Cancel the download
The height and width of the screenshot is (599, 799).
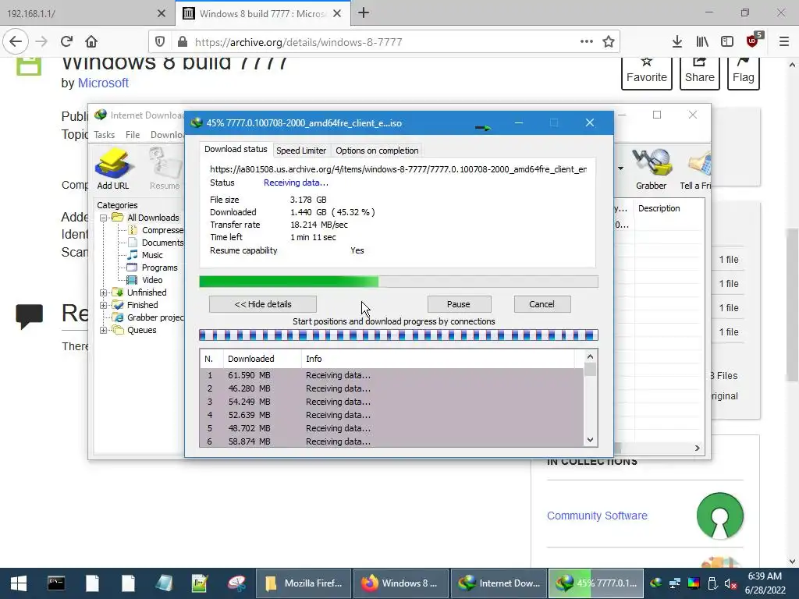click(x=542, y=304)
